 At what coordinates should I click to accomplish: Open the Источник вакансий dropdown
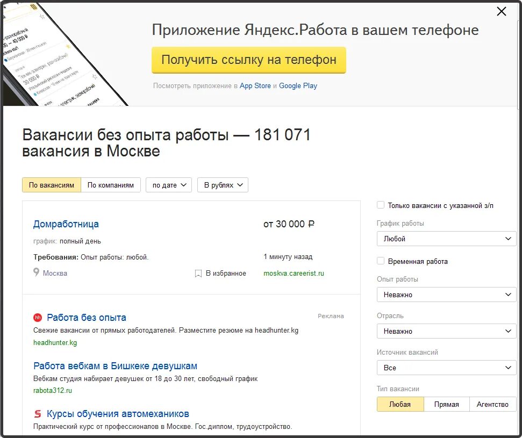pyautogui.click(x=446, y=368)
